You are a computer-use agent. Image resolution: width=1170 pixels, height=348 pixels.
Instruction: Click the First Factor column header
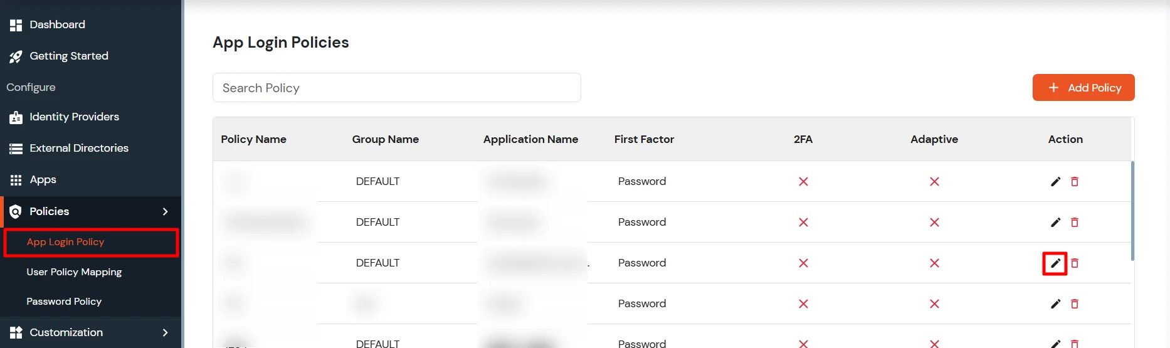coord(644,139)
